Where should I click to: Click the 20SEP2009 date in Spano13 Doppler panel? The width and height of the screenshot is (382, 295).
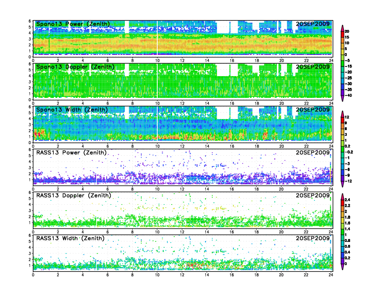313,67
